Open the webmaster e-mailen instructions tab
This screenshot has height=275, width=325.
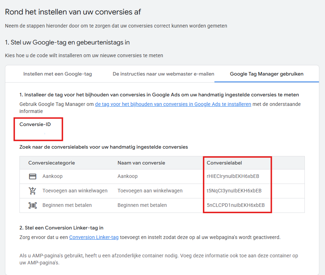[164, 74]
